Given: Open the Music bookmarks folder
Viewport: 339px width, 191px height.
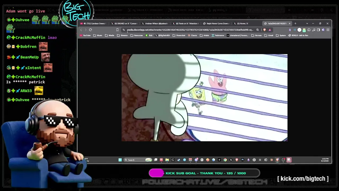Looking at the screenshot, I should pyautogui.click(x=98, y=36).
